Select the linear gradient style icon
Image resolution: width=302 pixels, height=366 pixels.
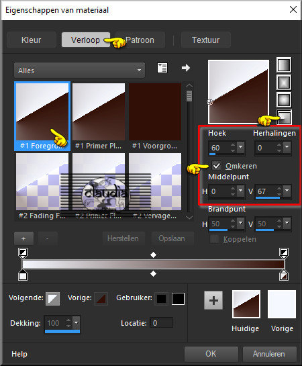284,65
